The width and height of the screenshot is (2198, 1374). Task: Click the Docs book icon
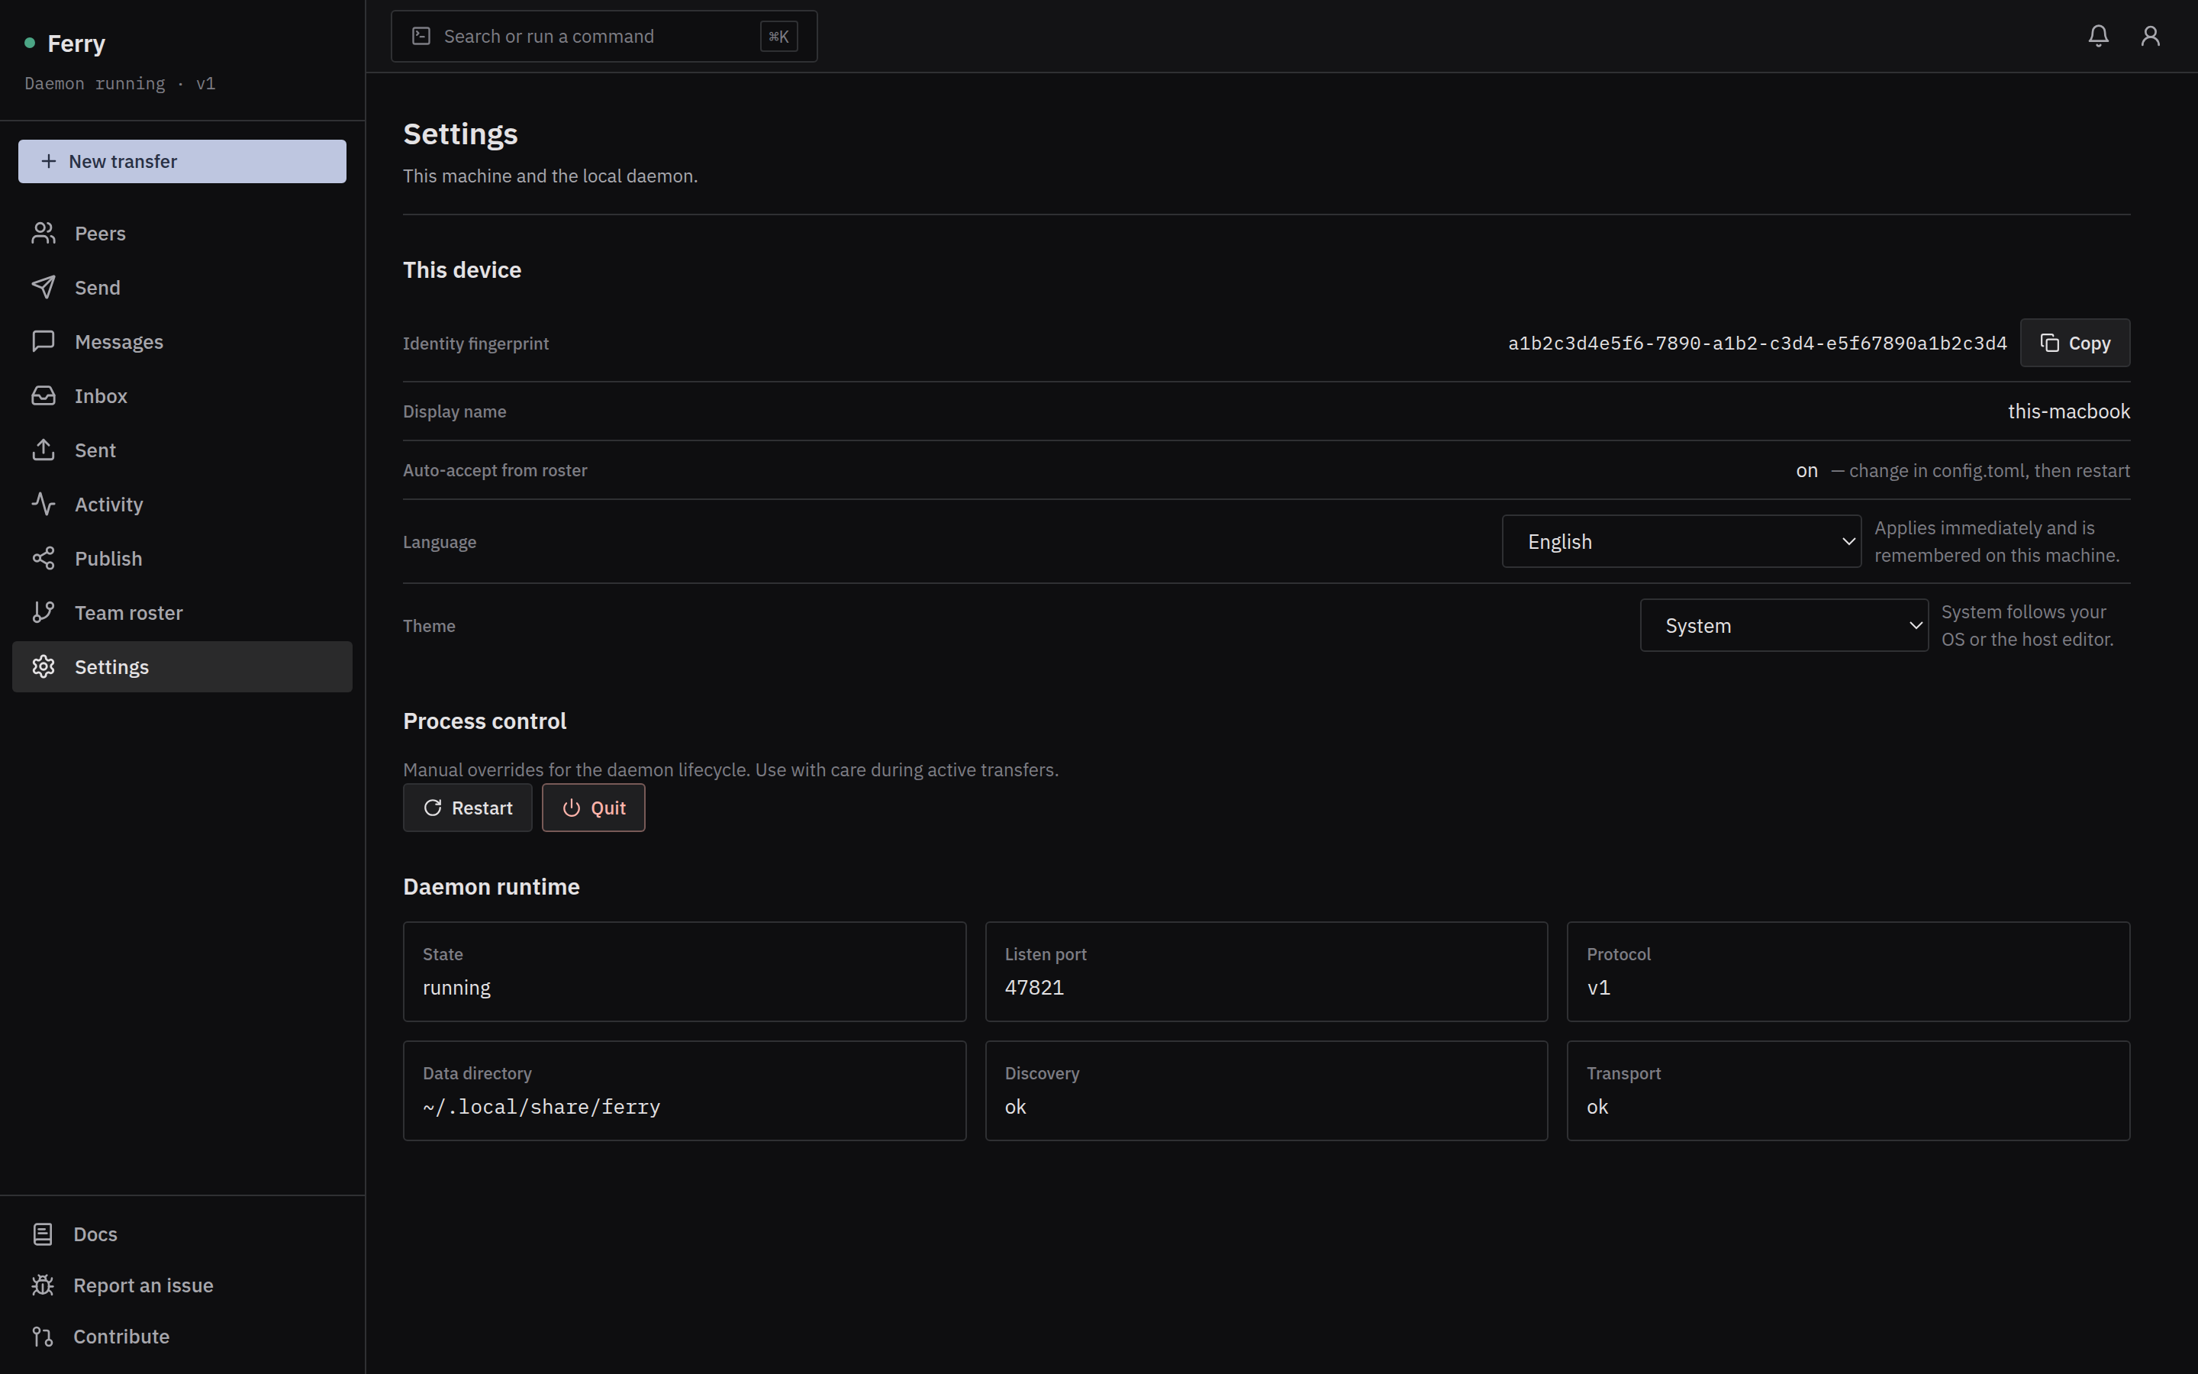[x=43, y=1234]
